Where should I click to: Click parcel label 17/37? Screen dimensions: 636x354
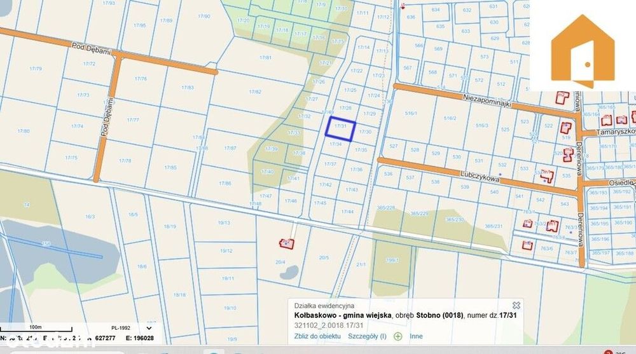pos(330,164)
